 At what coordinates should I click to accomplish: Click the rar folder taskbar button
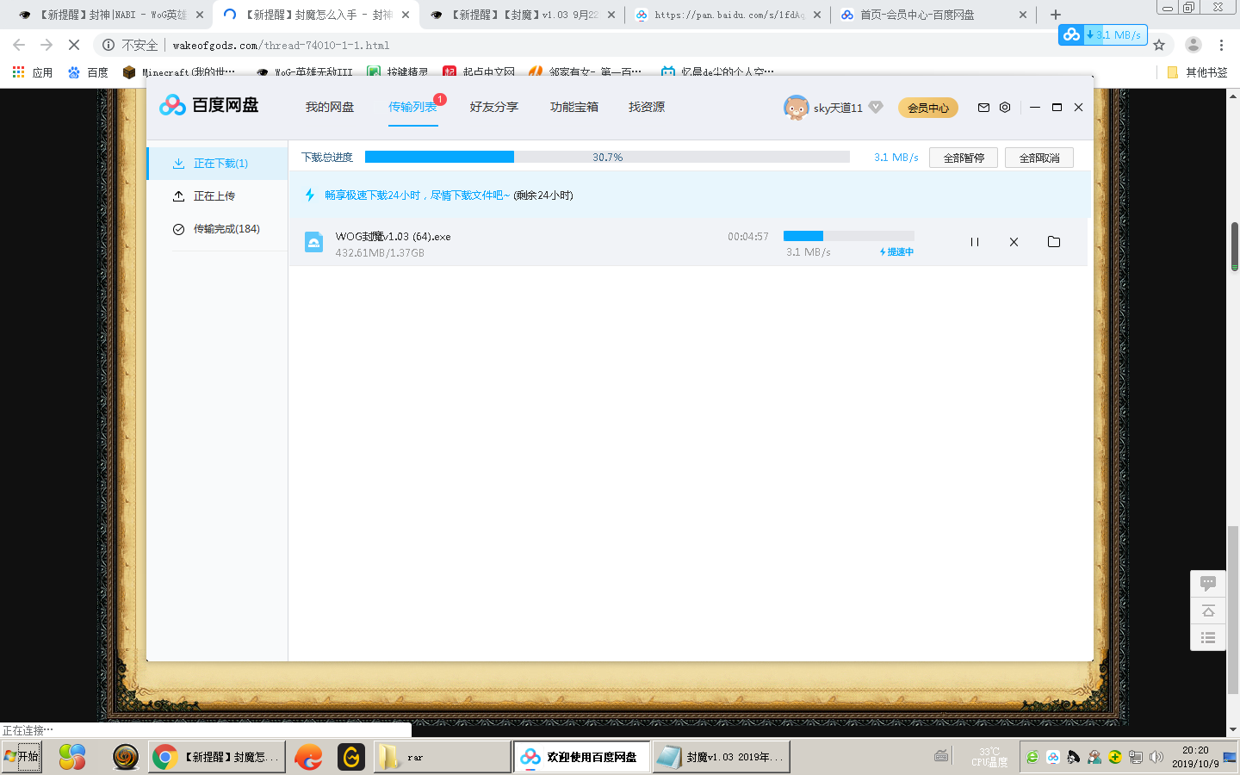click(x=443, y=757)
